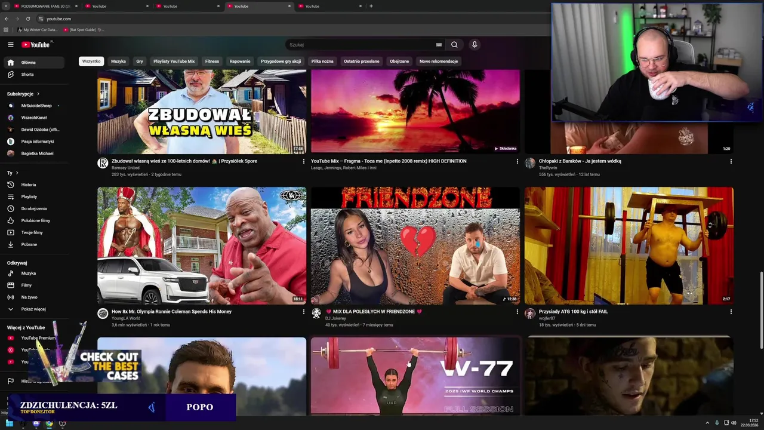
Task: Open options menu for Ronnie Coleman video
Action: coord(303,312)
